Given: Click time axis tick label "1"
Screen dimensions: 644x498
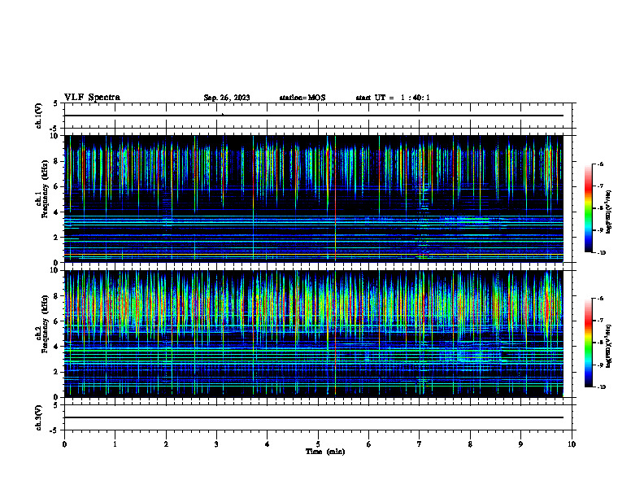Looking at the screenshot, I should pyautogui.click(x=115, y=444).
